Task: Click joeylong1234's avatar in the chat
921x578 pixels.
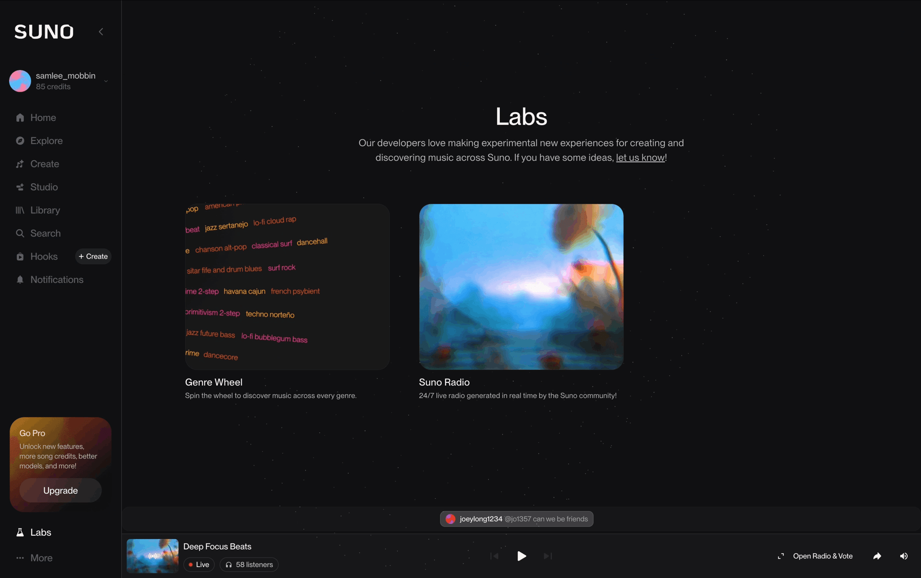Action: [x=450, y=519]
